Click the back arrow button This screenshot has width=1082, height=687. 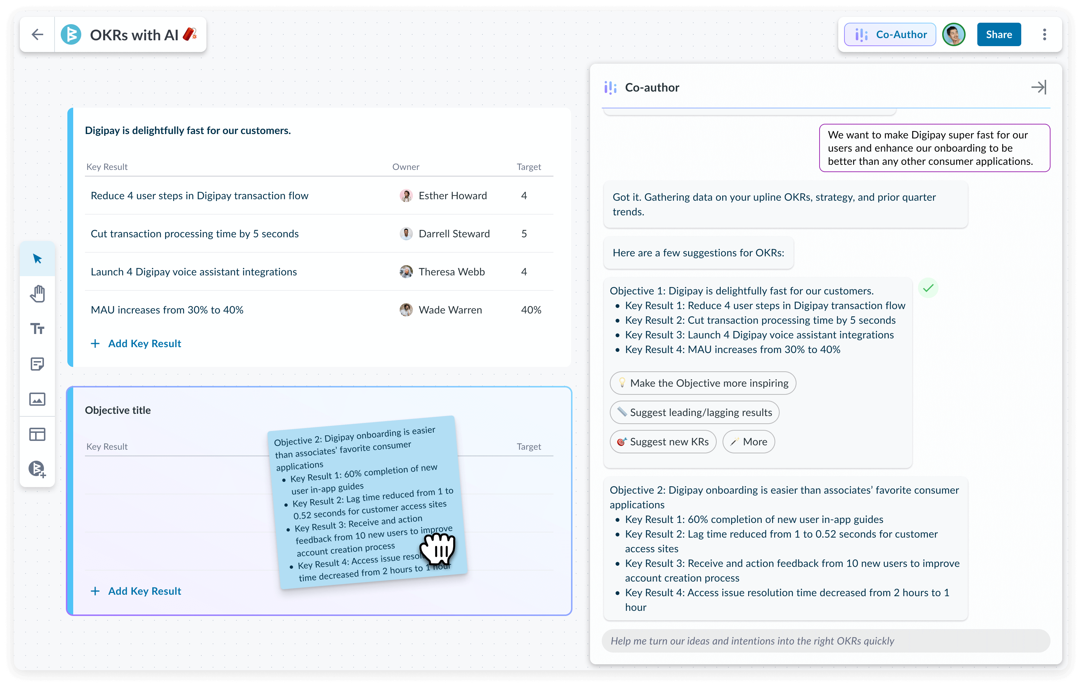[37, 35]
